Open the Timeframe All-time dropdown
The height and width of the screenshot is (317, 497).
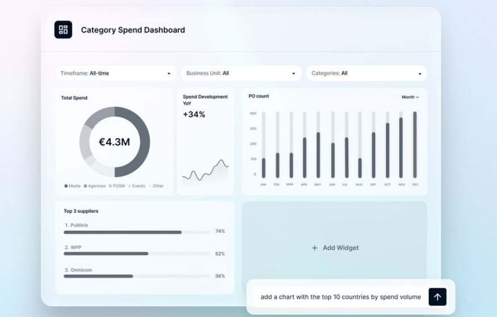pos(116,73)
